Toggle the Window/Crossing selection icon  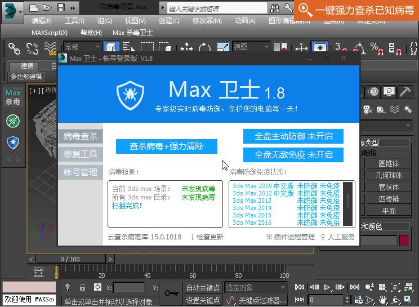tap(165, 47)
